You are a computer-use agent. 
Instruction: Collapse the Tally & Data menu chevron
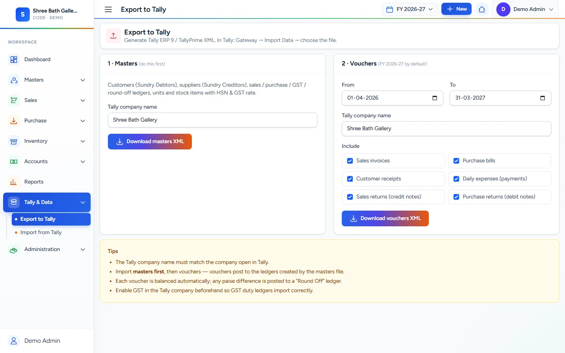(83, 202)
